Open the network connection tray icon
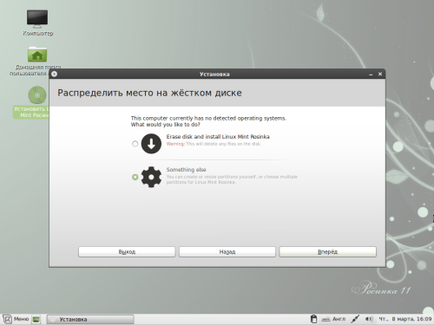The width and height of the screenshot is (434, 325). click(x=355, y=319)
